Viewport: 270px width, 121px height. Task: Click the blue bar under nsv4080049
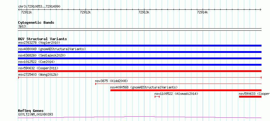140,52
